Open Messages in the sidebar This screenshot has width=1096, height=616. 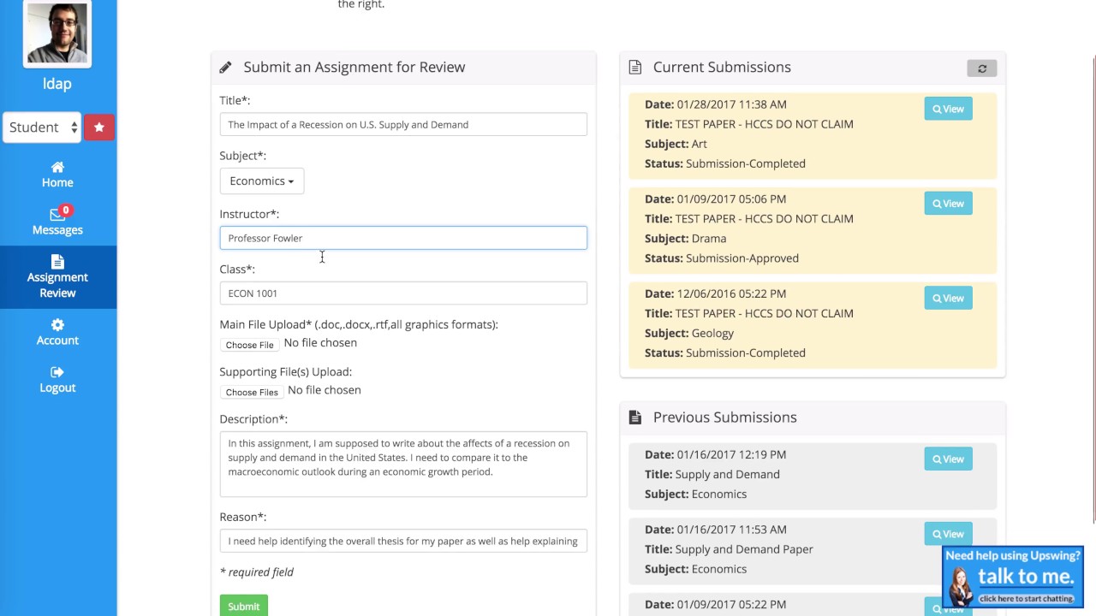[57, 221]
